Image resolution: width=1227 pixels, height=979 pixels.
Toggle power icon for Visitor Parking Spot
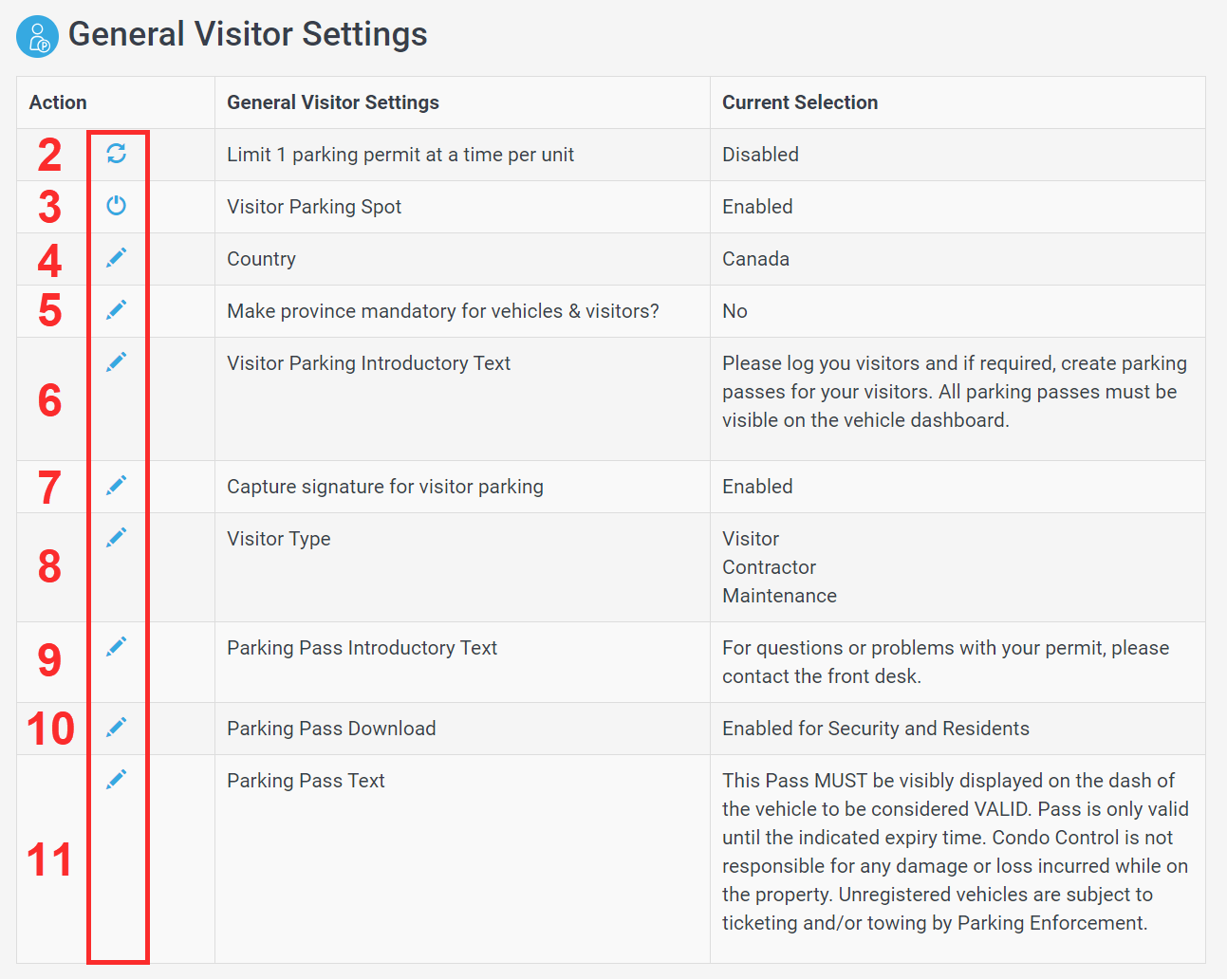[116, 205]
